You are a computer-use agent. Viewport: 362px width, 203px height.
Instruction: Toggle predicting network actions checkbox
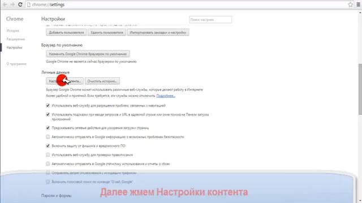(x=48, y=128)
